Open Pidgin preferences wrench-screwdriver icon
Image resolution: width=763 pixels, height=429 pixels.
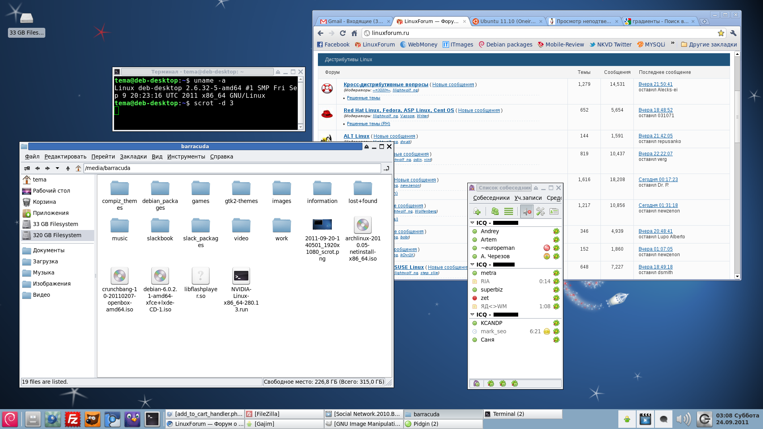tap(540, 212)
